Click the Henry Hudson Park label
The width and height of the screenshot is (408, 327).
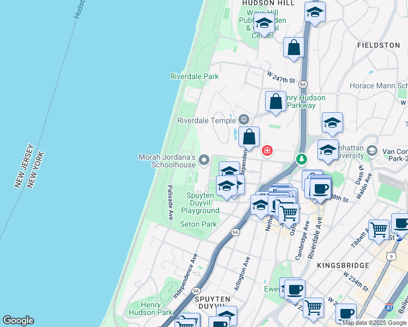click(151, 308)
